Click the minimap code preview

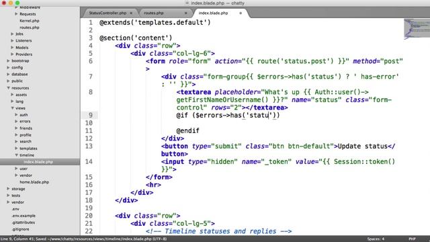pos(417,28)
